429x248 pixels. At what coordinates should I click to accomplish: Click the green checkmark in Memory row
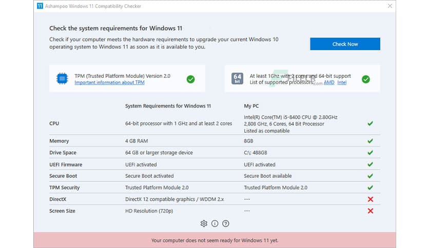pos(370,141)
